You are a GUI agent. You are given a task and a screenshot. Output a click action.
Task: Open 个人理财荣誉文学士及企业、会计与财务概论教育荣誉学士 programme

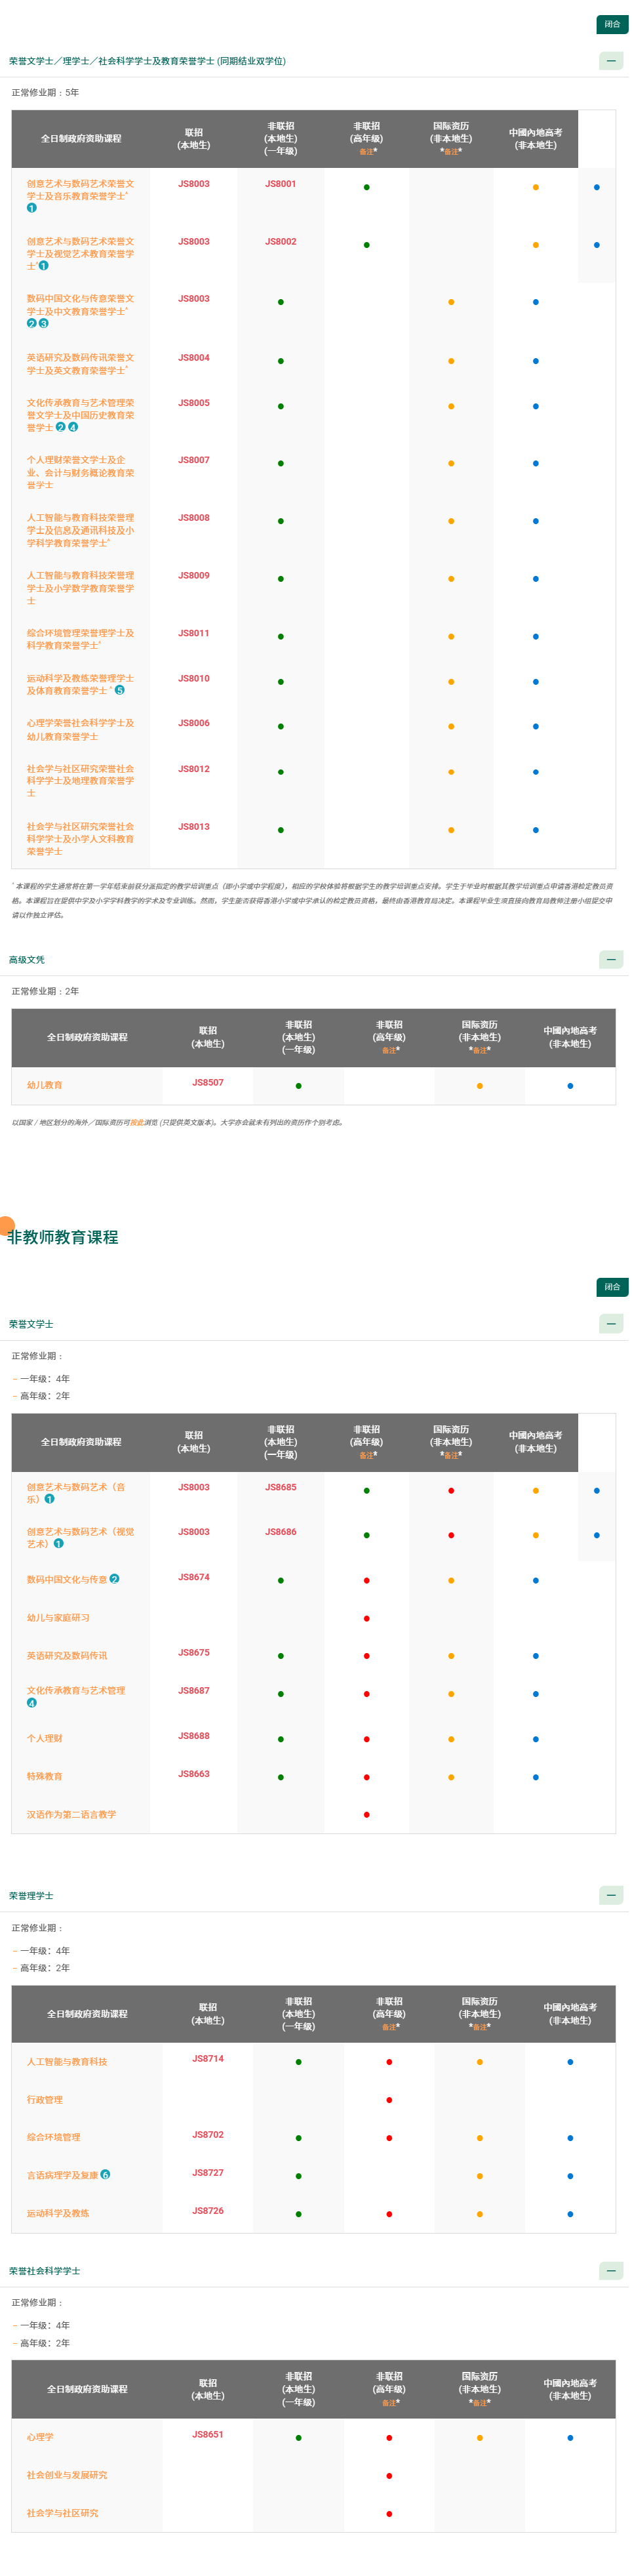pyautogui.click(x=80, y=472)
